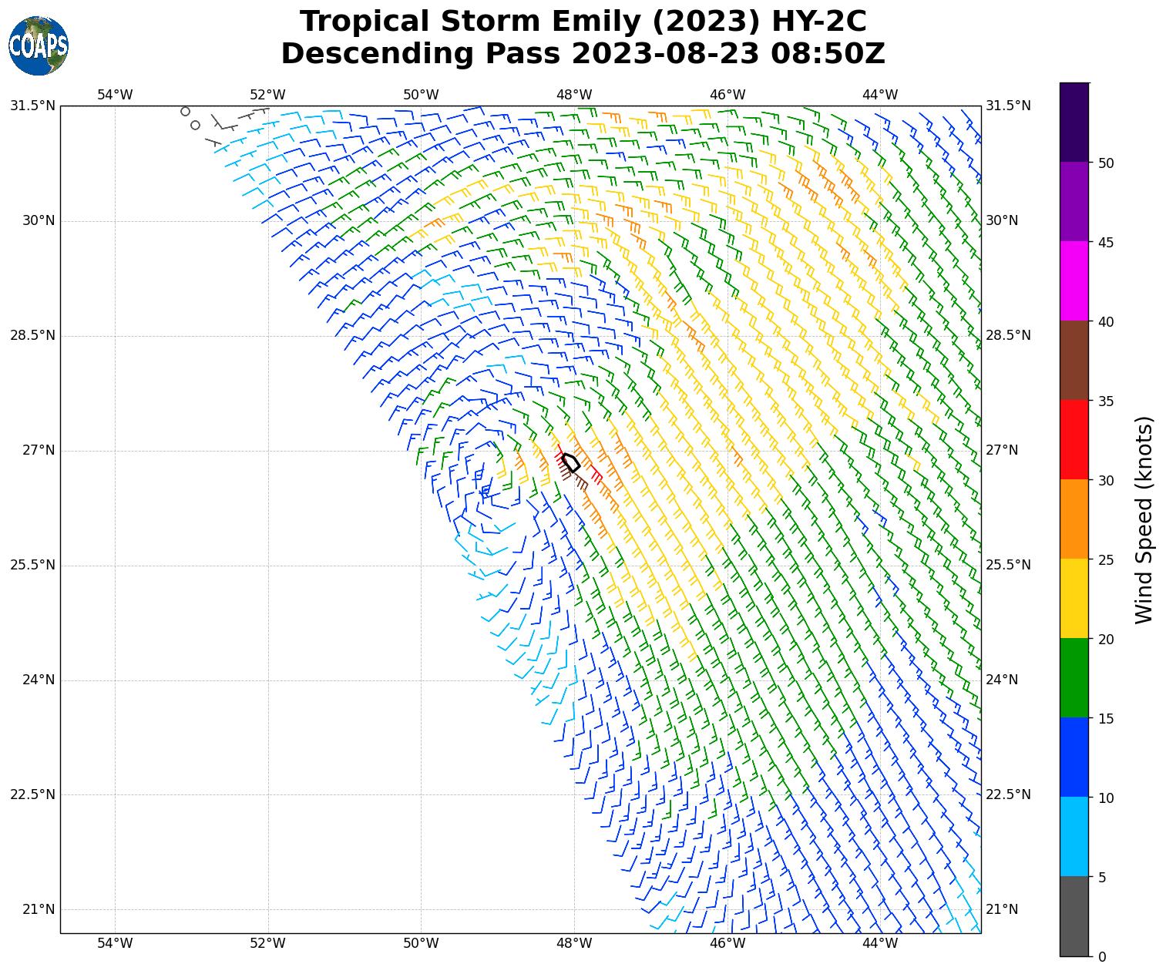Click the 27°N label on left axis
Viewport: 1166px width, 974px height.
pos(32,450)
